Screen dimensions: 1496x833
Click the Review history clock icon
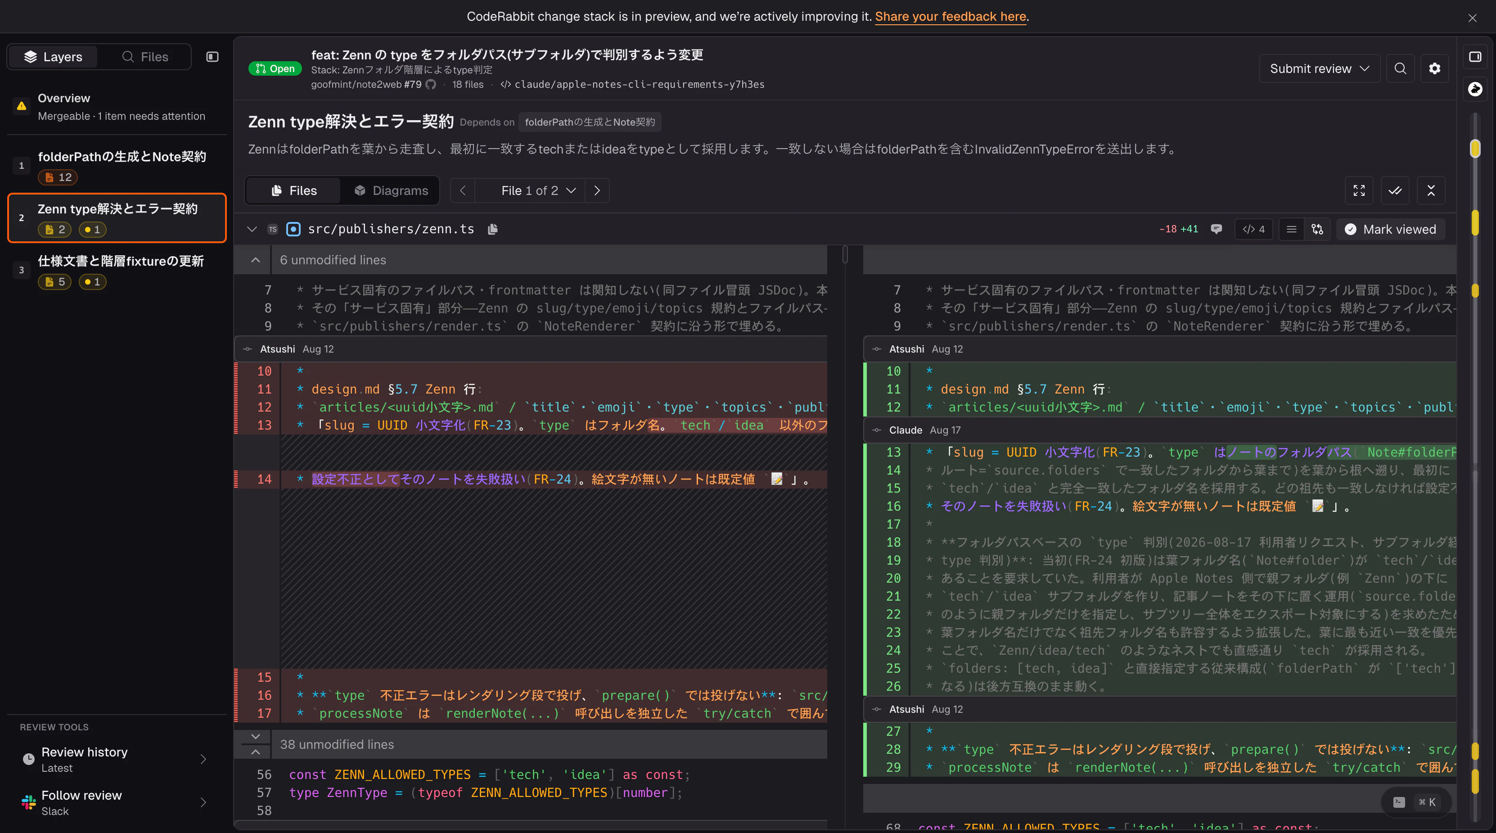pyautogui.click(x=28, y=759)
